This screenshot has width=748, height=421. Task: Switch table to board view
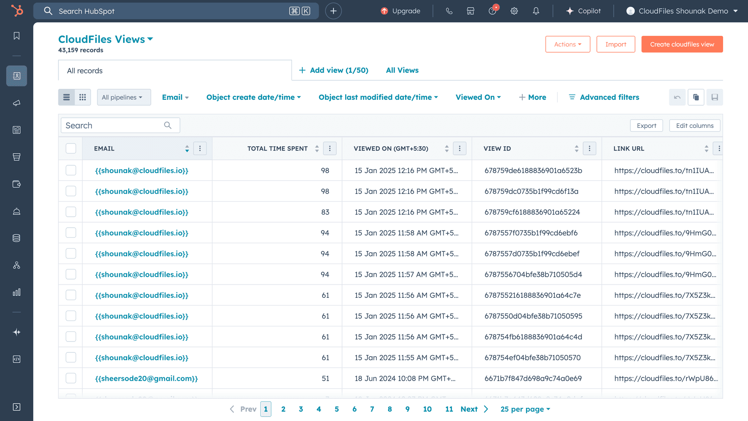(x=83, y=97)
